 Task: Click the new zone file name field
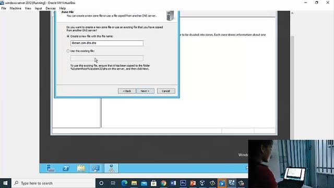click(x=107, y=43)
